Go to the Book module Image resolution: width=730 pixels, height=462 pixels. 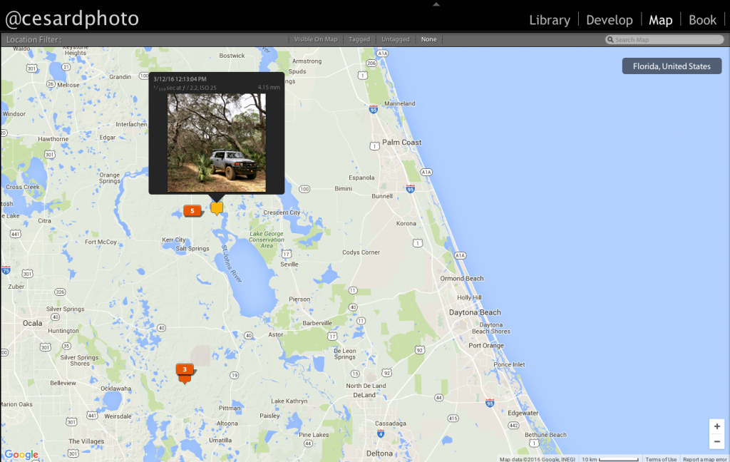[702, 20]
